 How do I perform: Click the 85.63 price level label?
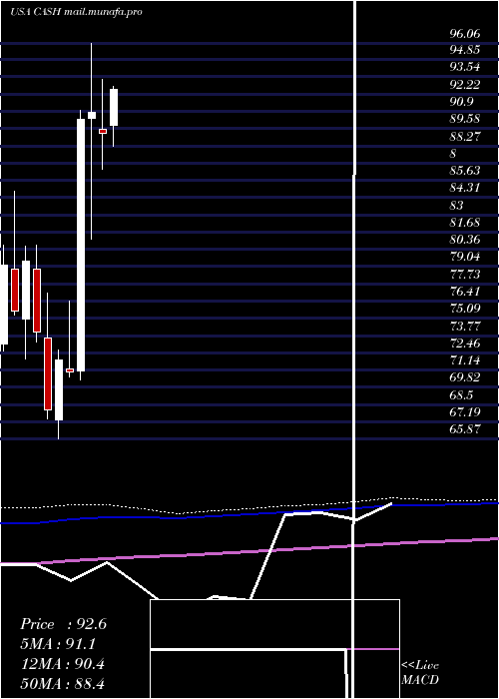pos(465,171)
